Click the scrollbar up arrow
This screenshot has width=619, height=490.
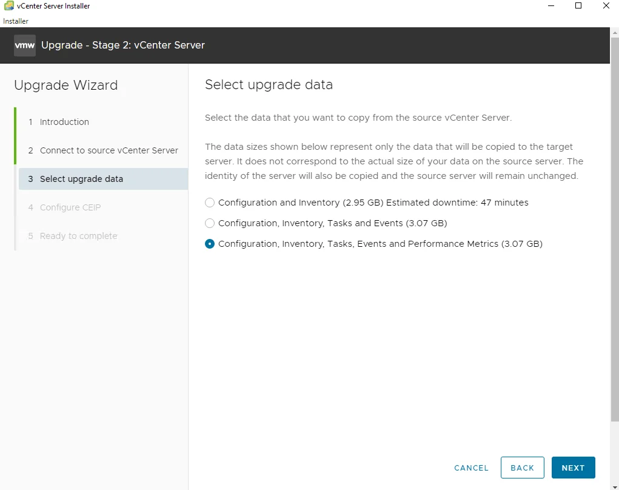click(615, 32)
